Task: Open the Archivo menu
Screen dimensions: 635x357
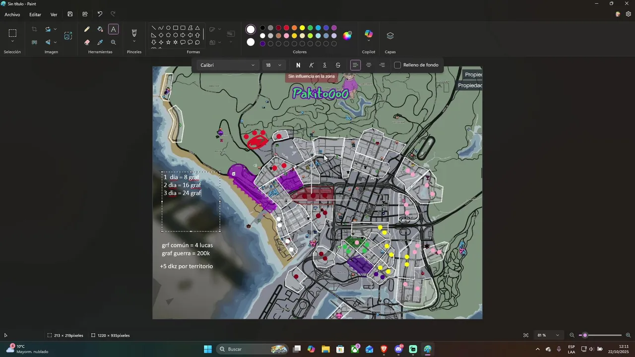Action: point(12,14)
